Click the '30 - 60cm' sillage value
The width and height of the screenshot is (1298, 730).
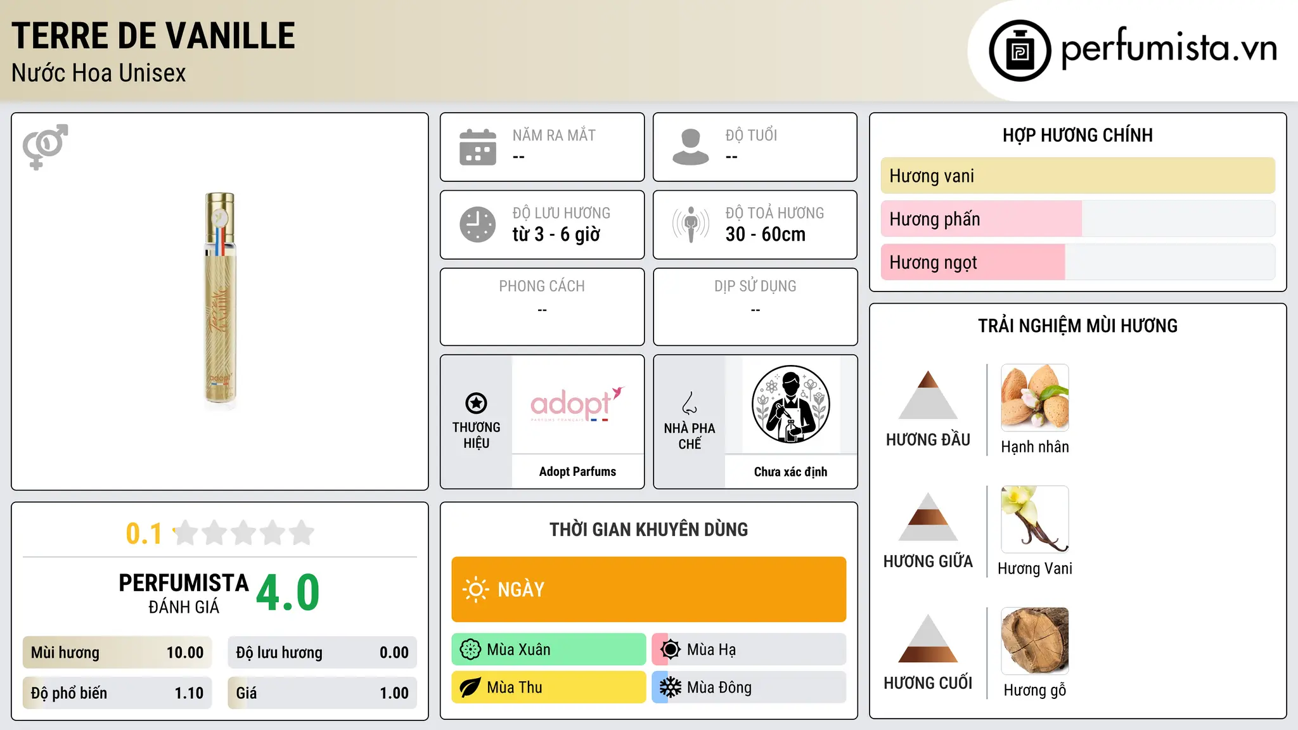point(766,234)
